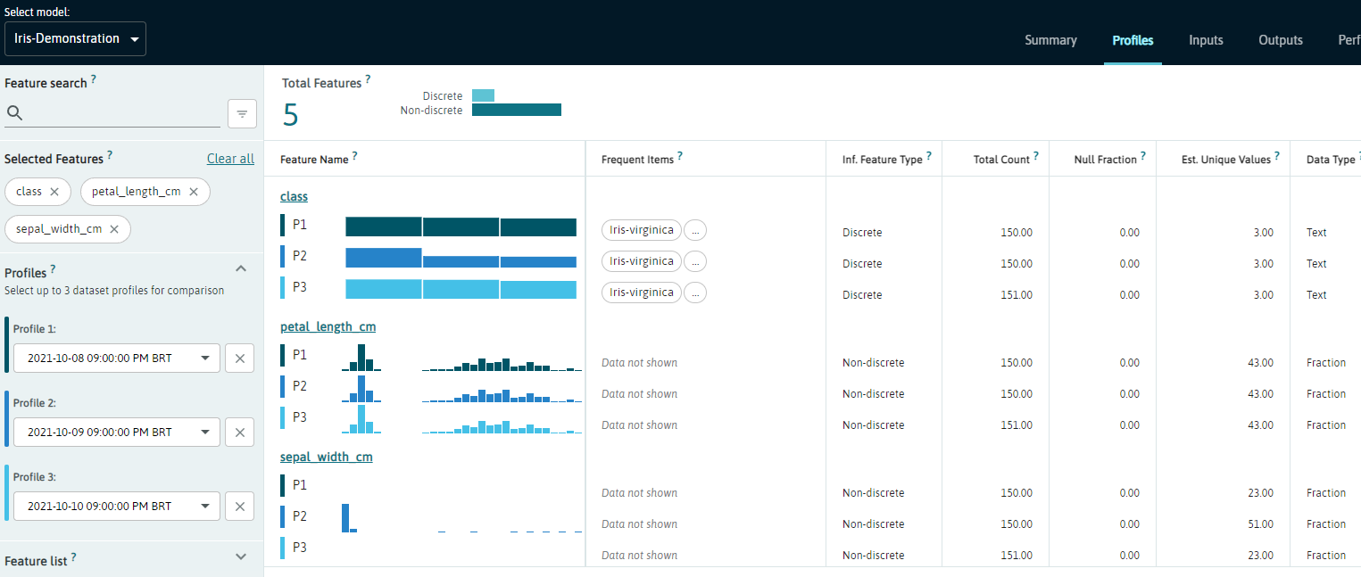The image size is (1361, 577).
Task: Collapse the Profiles section
Action: click(x=240, y=268)
